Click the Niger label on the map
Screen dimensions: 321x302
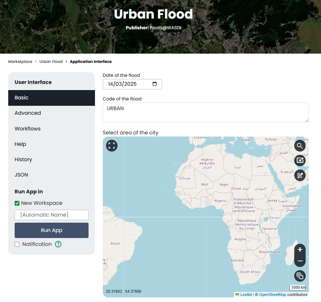point(224,185)
